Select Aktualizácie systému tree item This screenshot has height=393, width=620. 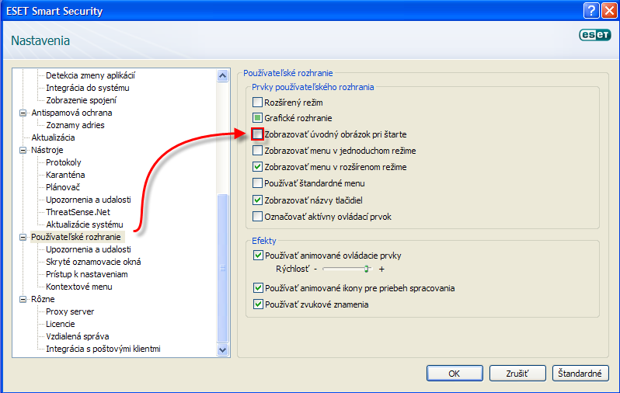pos(85,224)
